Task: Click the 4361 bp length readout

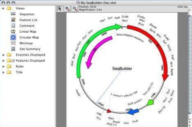Action: [183, 7]
